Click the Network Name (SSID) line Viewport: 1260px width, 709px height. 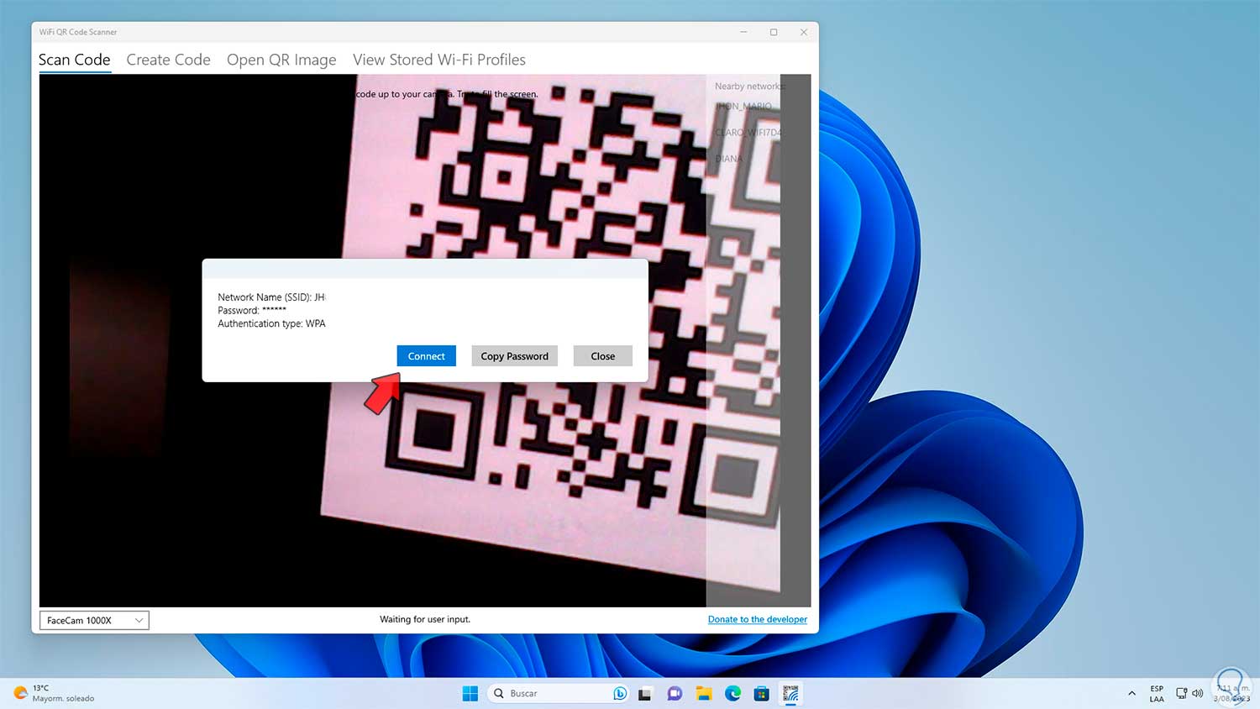(271, 297)
